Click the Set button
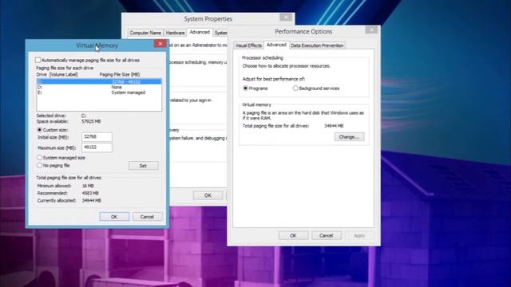511x287 pixels. tap(144, 166)
